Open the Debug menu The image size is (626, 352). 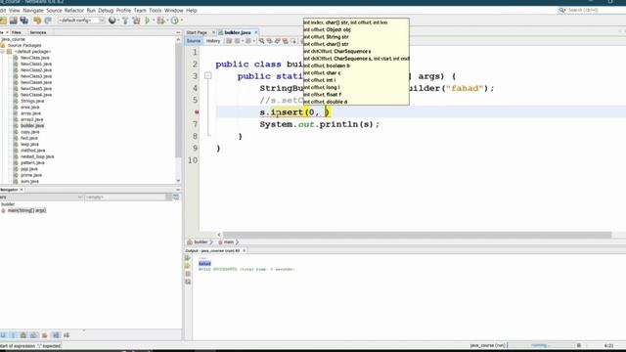(106, 11)
